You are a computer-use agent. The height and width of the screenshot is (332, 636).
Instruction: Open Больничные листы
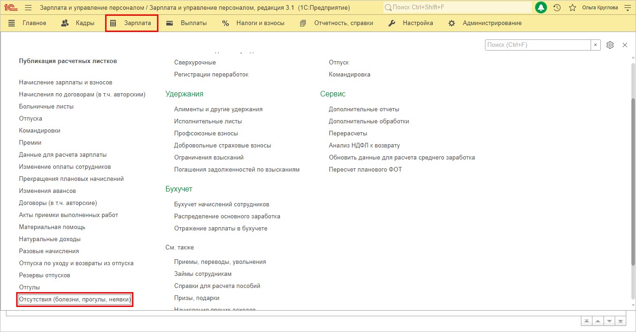(46, 106)
